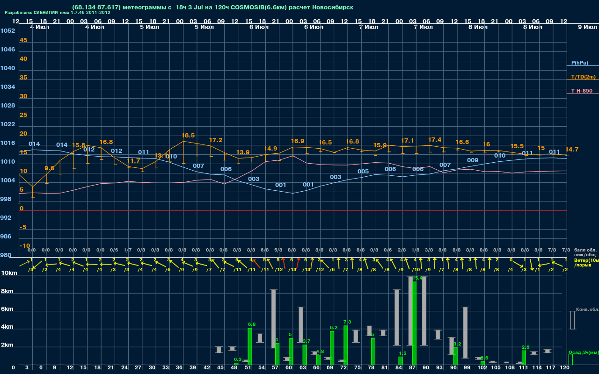Click the 'Осад,3ч(мм)' legend label
This screenshot has width=599, height=374.
point(584,352)
